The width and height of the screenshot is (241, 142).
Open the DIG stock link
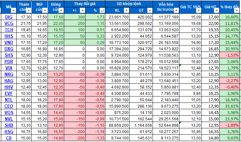pyautogui.click(x=9, y=17)
